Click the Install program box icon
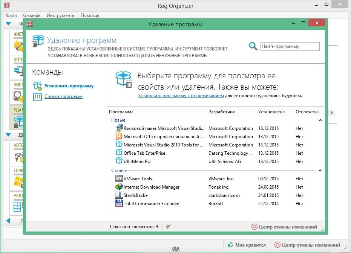This screenshot has width=351, height=253. click(x=37, y=86)
